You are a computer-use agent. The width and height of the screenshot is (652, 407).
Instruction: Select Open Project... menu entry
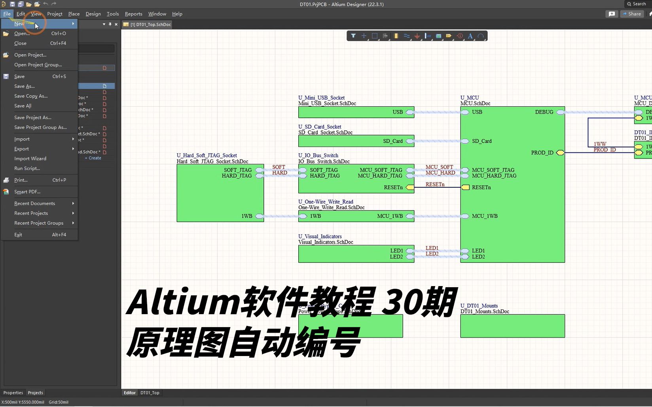click(39, 55)
